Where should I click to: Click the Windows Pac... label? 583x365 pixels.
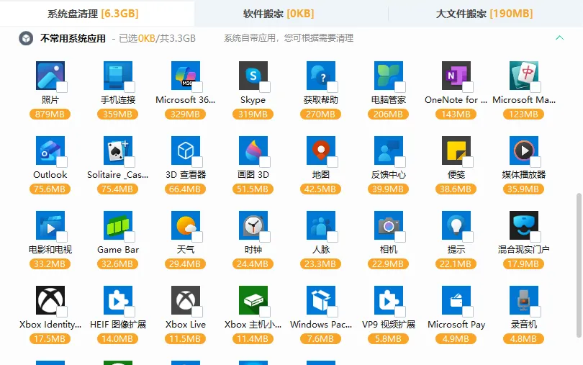point(321,325)
